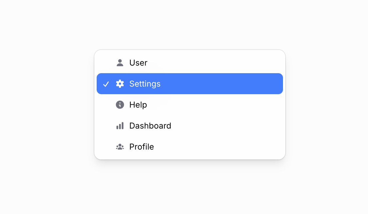Click the white checkmark on Settings row

[x=106, y=84]
